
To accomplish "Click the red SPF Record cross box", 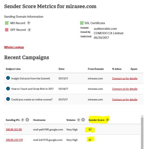I will [7, 30].
